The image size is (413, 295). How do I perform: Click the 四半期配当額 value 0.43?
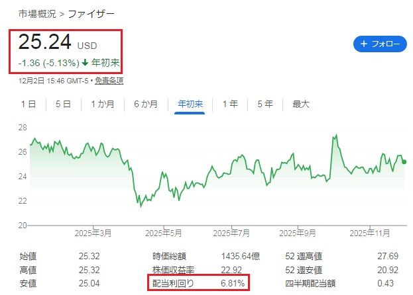(385, 283)
